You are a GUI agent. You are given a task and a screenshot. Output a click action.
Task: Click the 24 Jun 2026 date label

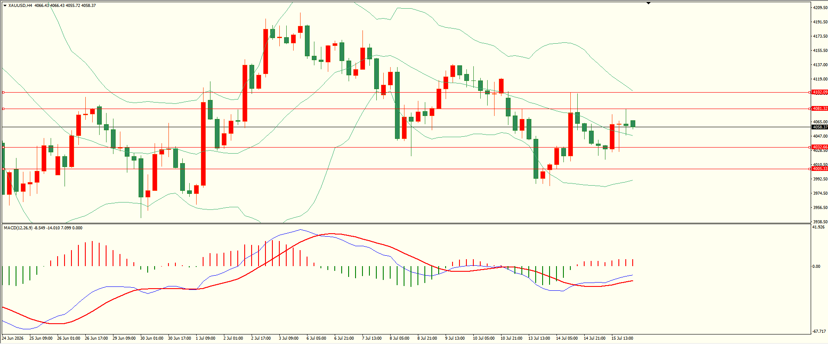tap(13, 338)
